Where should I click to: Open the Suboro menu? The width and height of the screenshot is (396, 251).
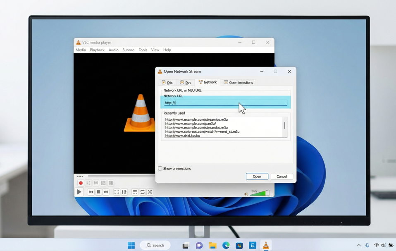point(128,50)
